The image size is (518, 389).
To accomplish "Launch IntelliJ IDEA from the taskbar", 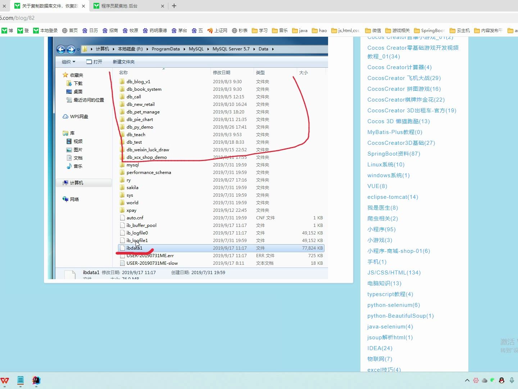I will click(36, 380).
